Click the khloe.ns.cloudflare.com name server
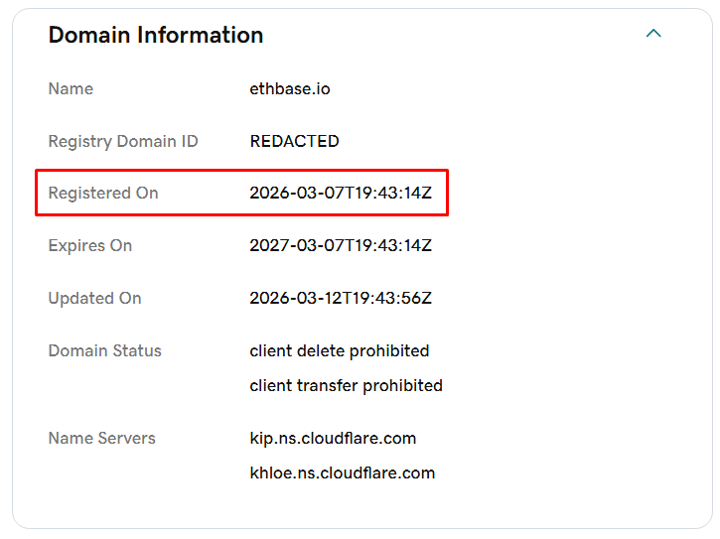The height and width of the screenshot is (539, 720). [x=343, y=472]
